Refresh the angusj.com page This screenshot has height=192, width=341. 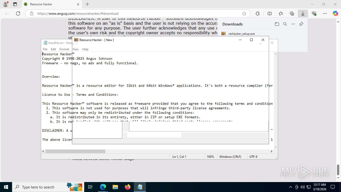tap(18, 13)
